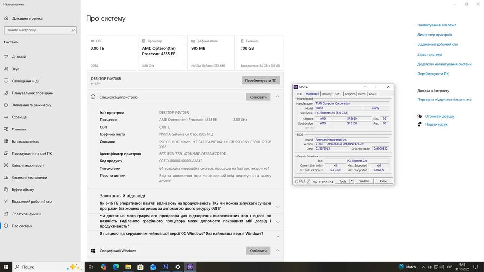484x272 pixels.
Task: Click Tools button in CPU-Z
Action: pyautogui.click(x=343, y=181)
